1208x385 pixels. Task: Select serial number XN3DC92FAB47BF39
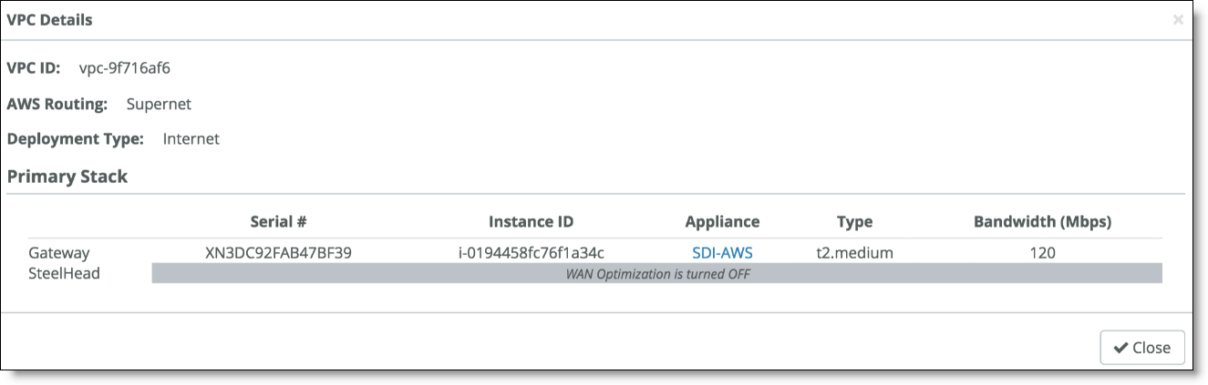[279, 253]
